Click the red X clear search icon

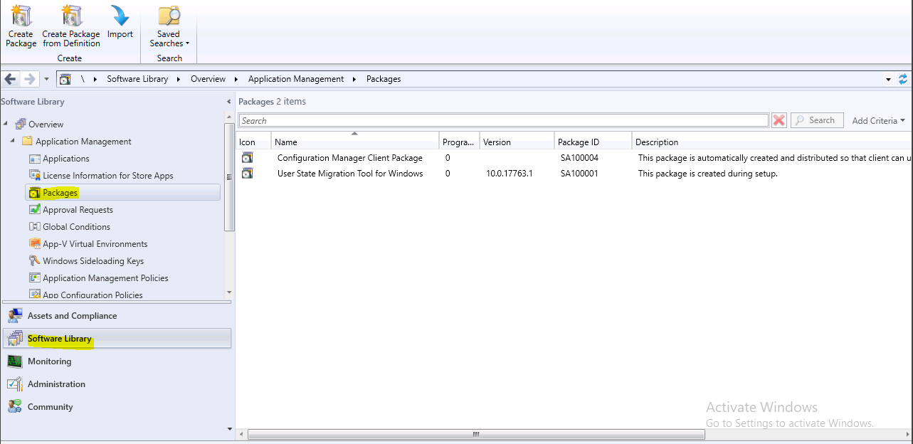click(x=779, y=120)
